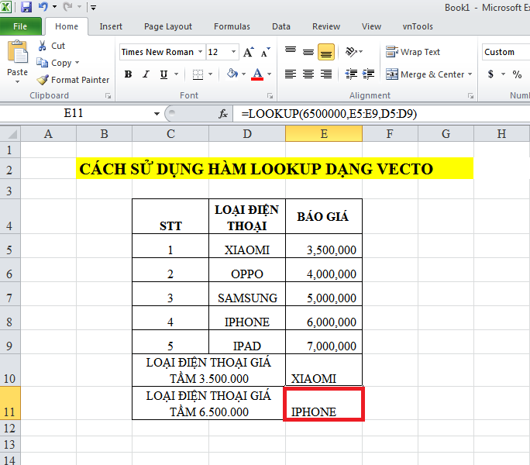The height and width of the screenshot is (465, 530).
Task: Click the Percent Style icon
Action: point(517,74)
